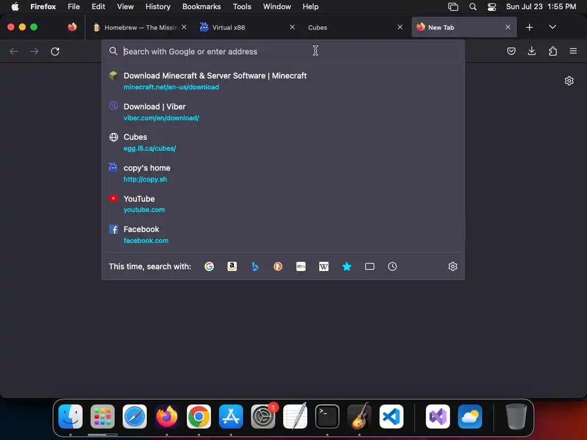Viewport: 587px width, 440px height.
Task: Open the Apple menu
Action: (x=15, y=6)
